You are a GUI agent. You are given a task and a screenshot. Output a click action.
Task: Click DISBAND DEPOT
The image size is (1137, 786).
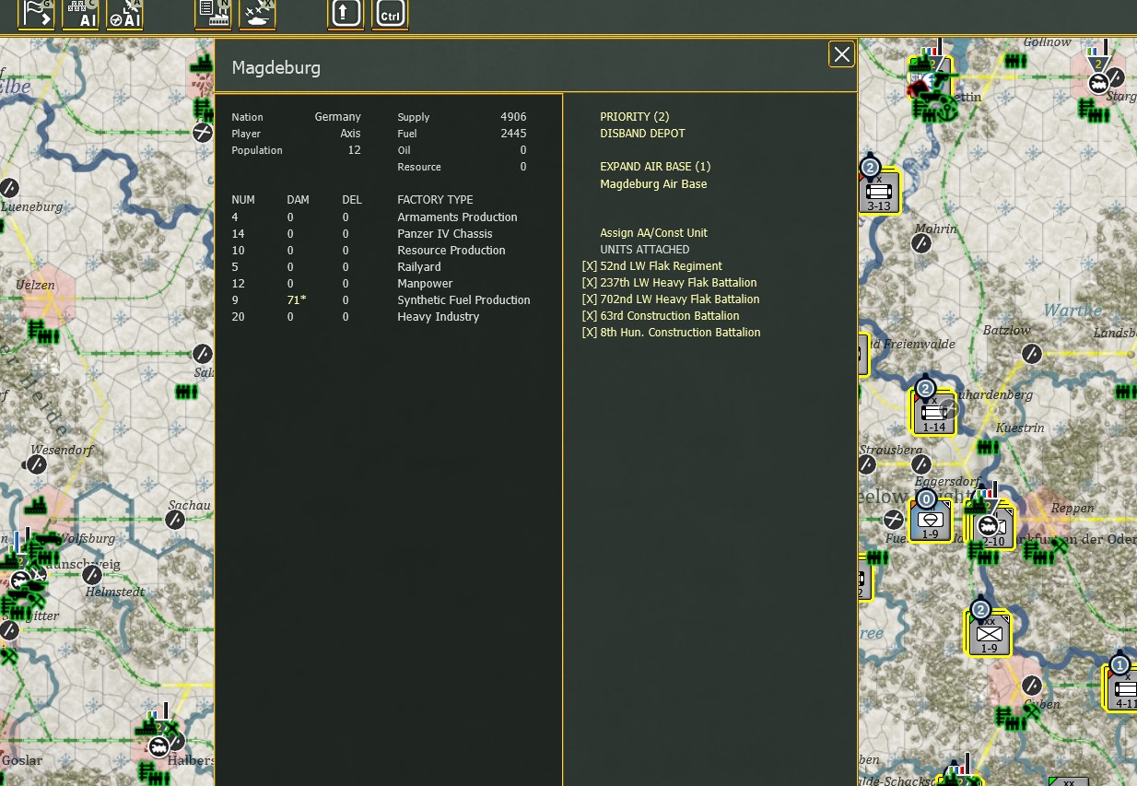tap(642, 134)
